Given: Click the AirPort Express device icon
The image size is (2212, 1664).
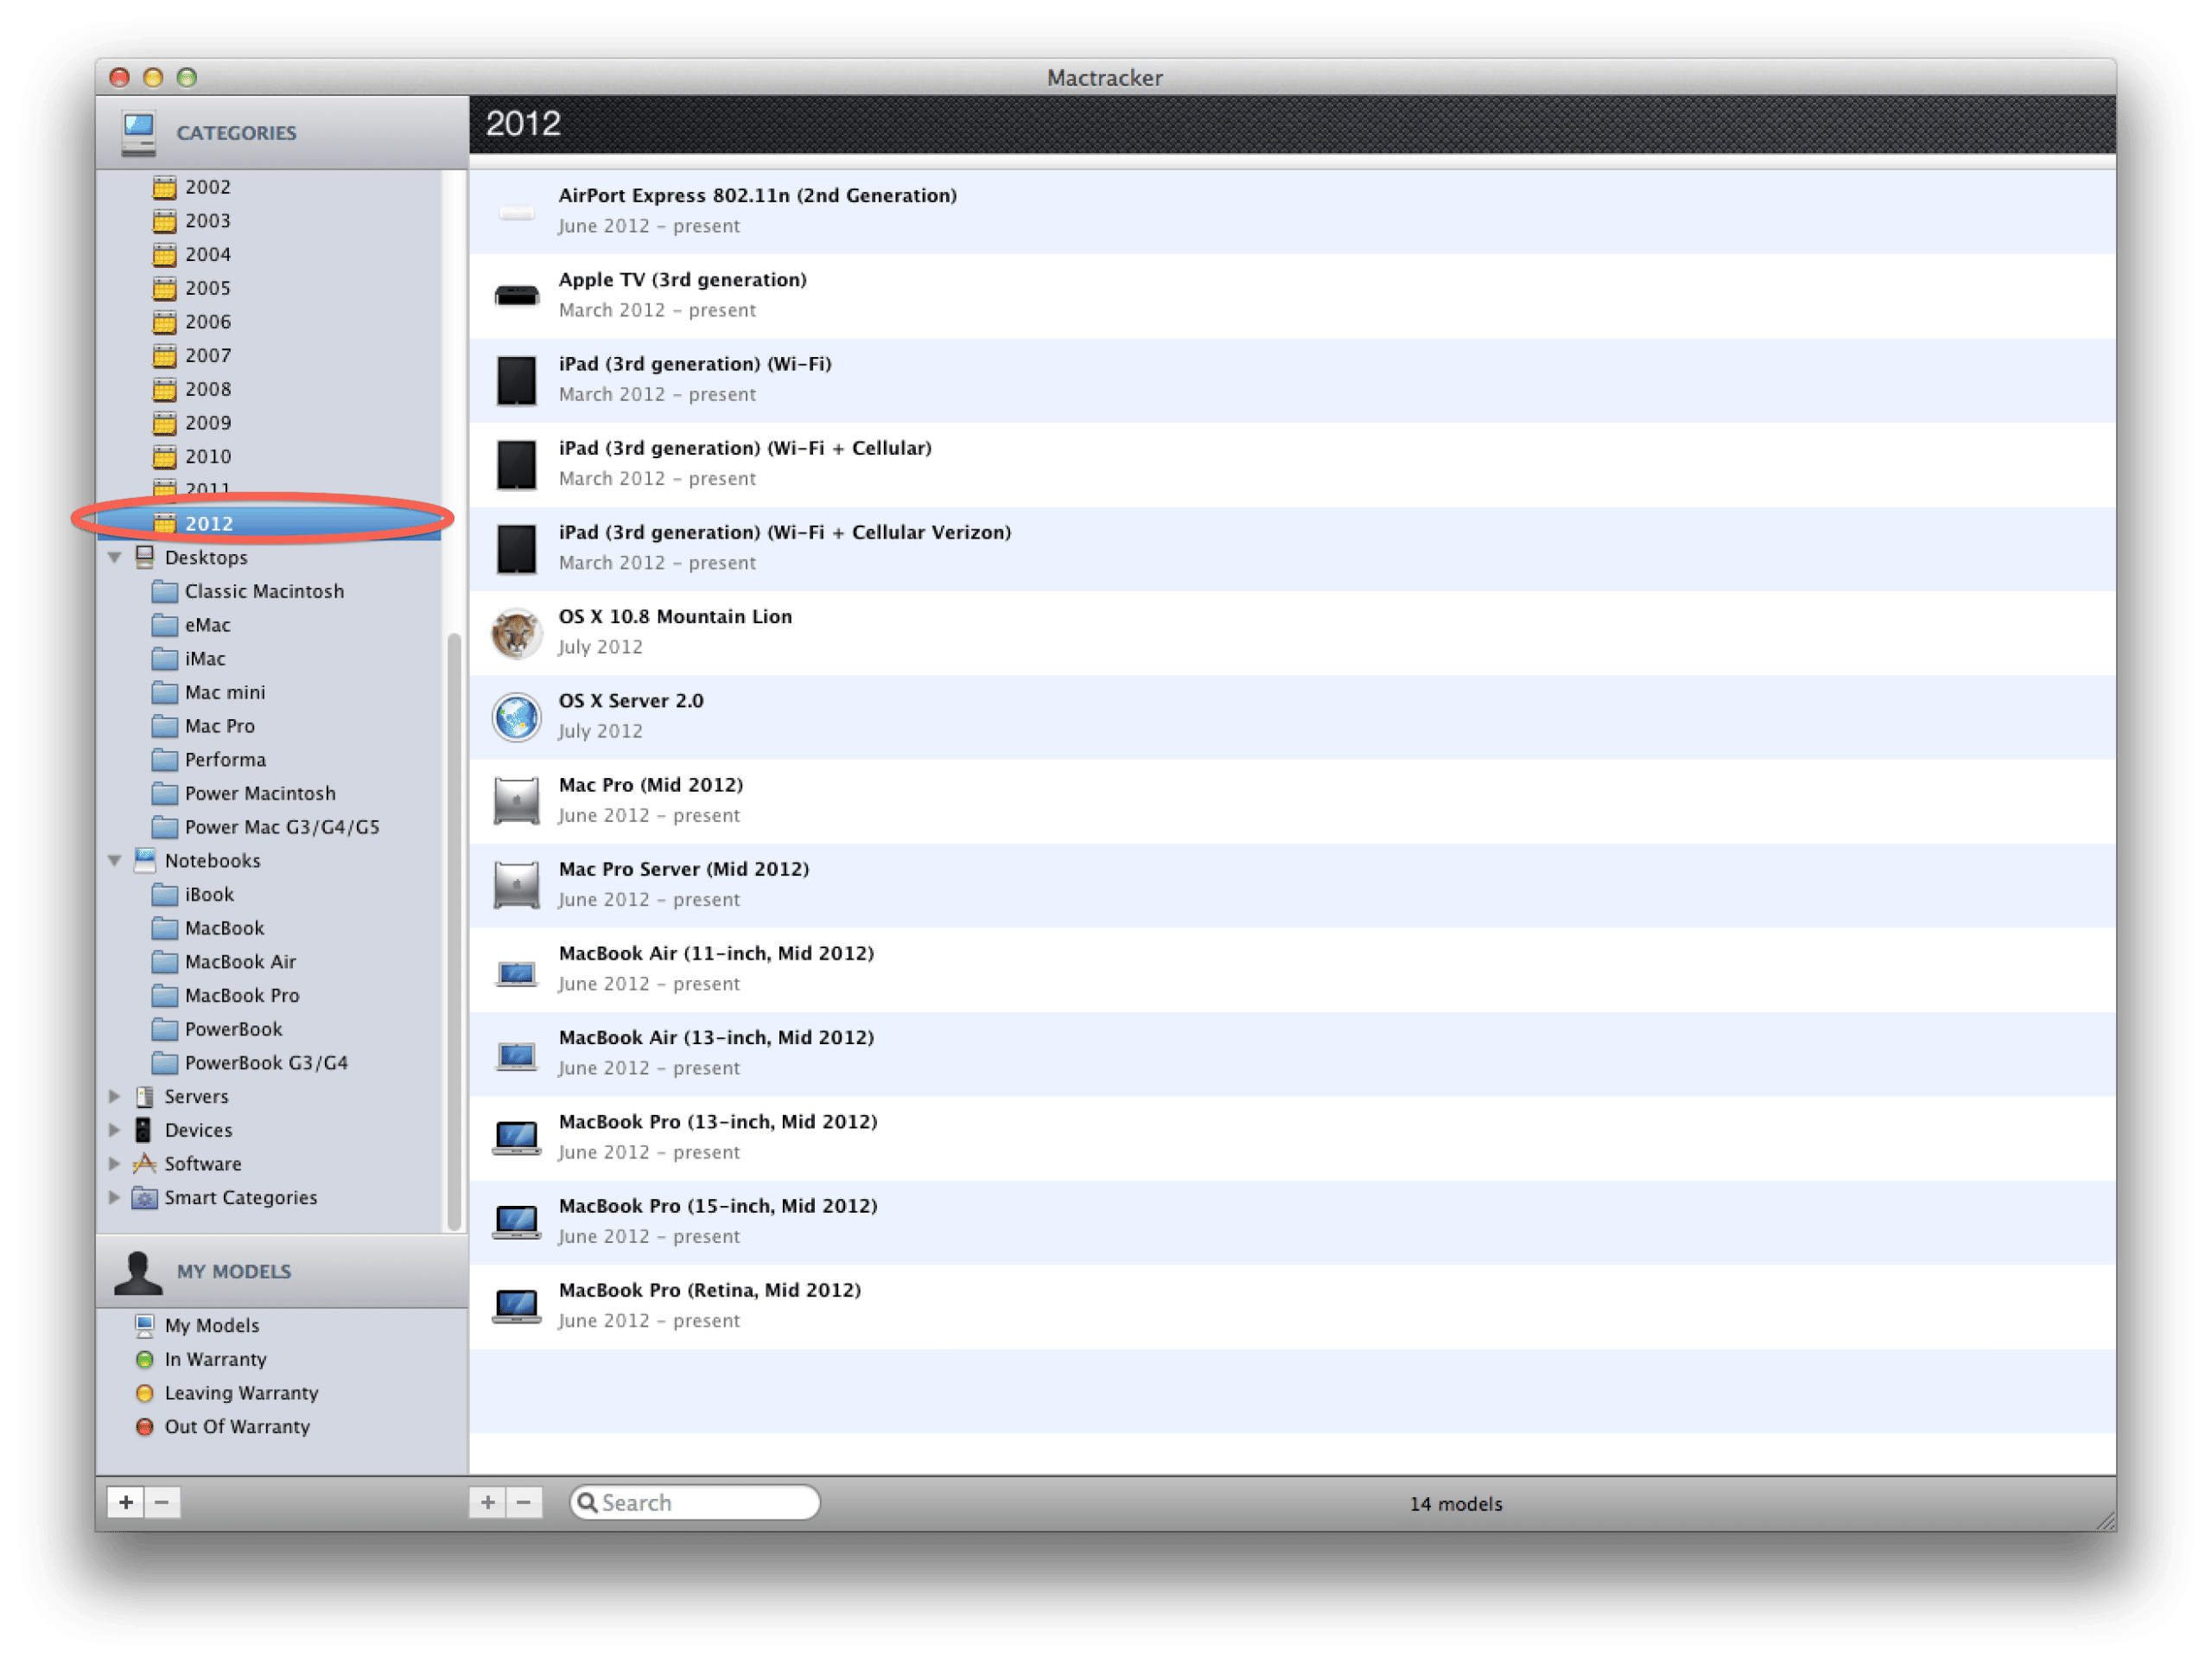Looking at the screenshot, I should point(517,212).
